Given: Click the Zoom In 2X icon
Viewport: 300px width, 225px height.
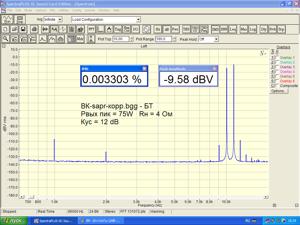Looking at the screenshot, I should pyautogui.click(x=14, y=39).
